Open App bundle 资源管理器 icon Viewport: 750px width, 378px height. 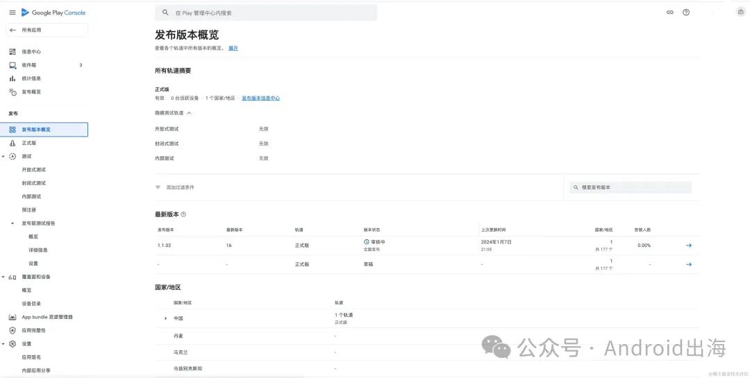(12, 317)
